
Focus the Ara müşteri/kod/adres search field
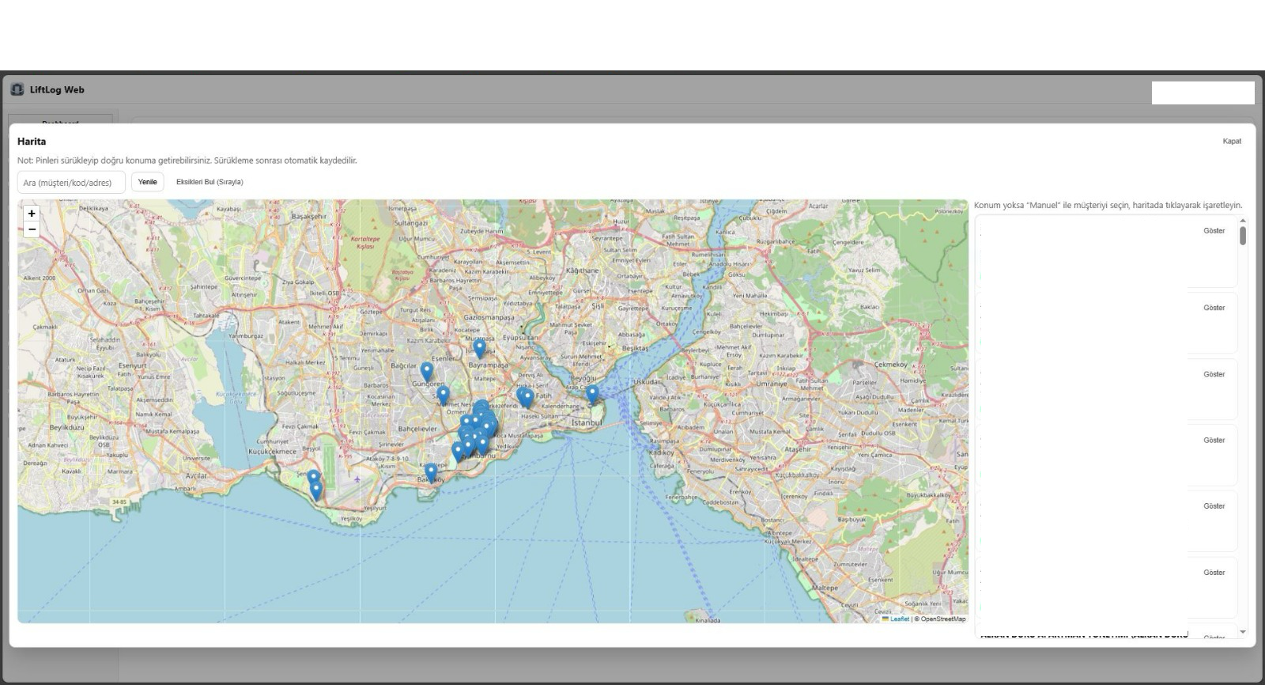point(71,183)
